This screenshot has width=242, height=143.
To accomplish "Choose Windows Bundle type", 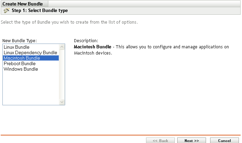I will pos(21,69).
